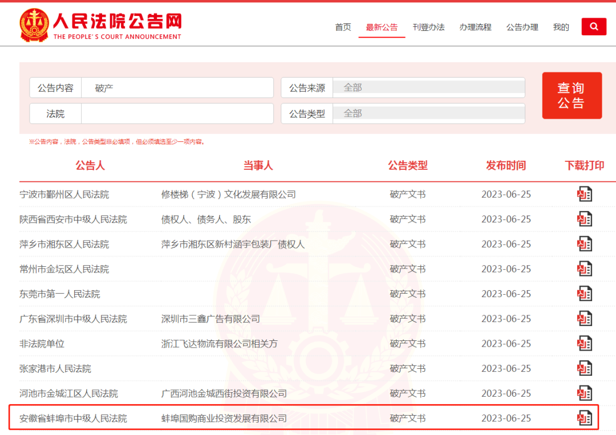Click party 债权人、债务人、股东
Screen dimensions: 616x435
206,219
